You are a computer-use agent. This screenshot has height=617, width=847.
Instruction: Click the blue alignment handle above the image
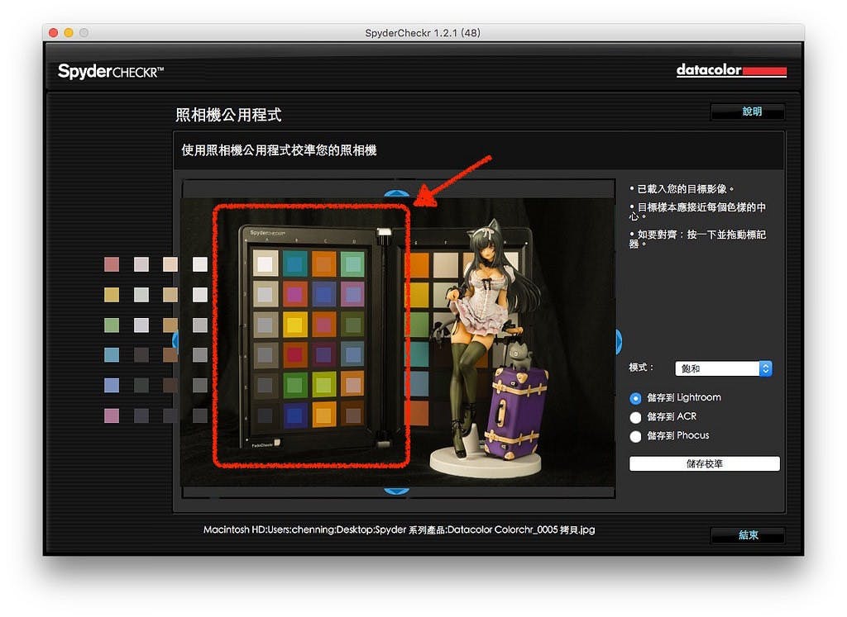point(396,193)
